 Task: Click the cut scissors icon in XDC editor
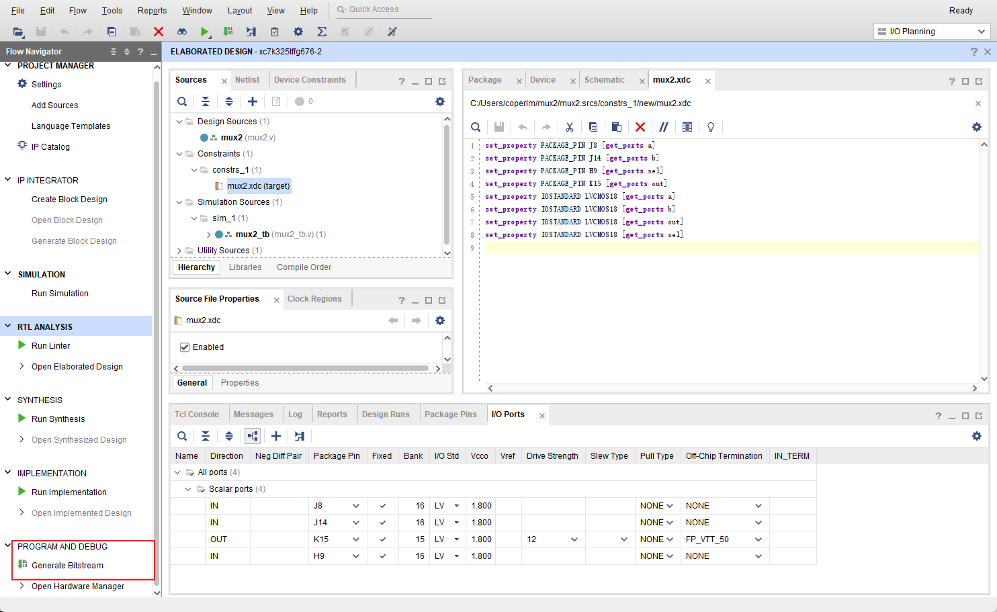[570, 127]
